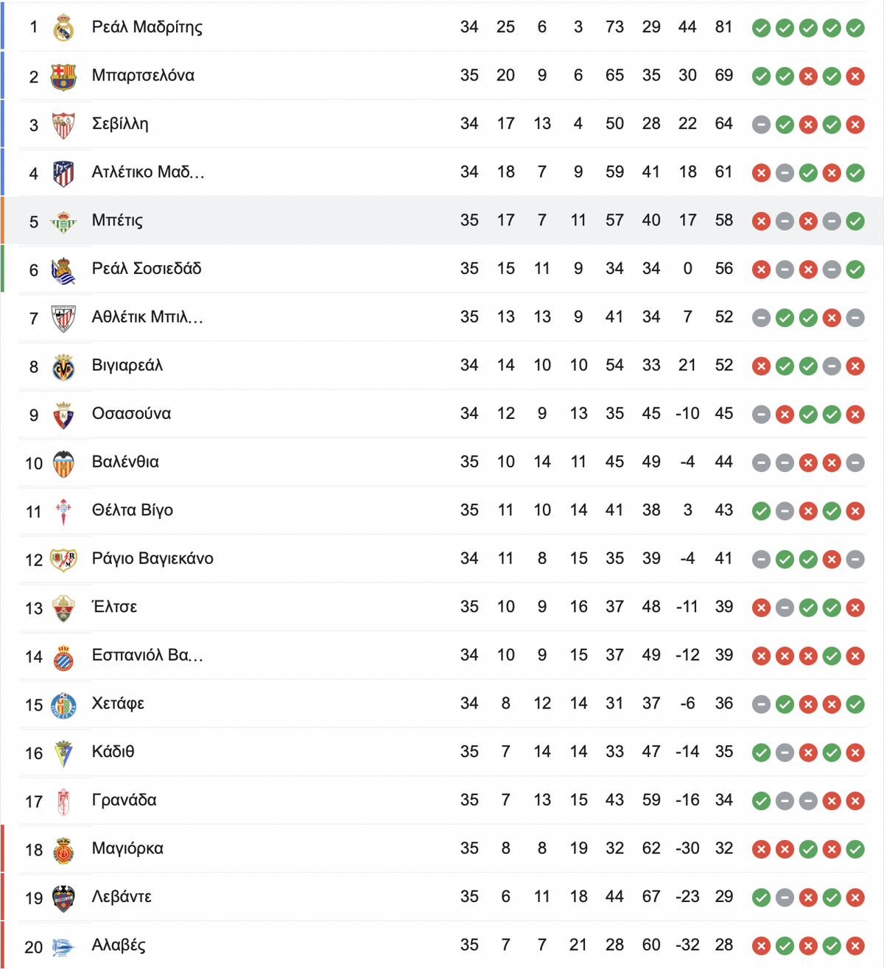Screen dimensions: 884x969
Task: Click the Levante crest icon
Action: click(63, 898)
